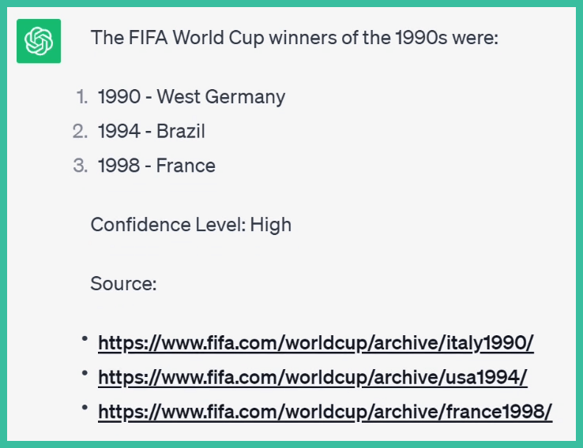Click the "Source:" label
This screenshot has height=448, width=583.
123,283
